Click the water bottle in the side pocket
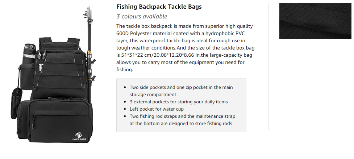Viewport: 354px width, 159px height. pos(29,52)
